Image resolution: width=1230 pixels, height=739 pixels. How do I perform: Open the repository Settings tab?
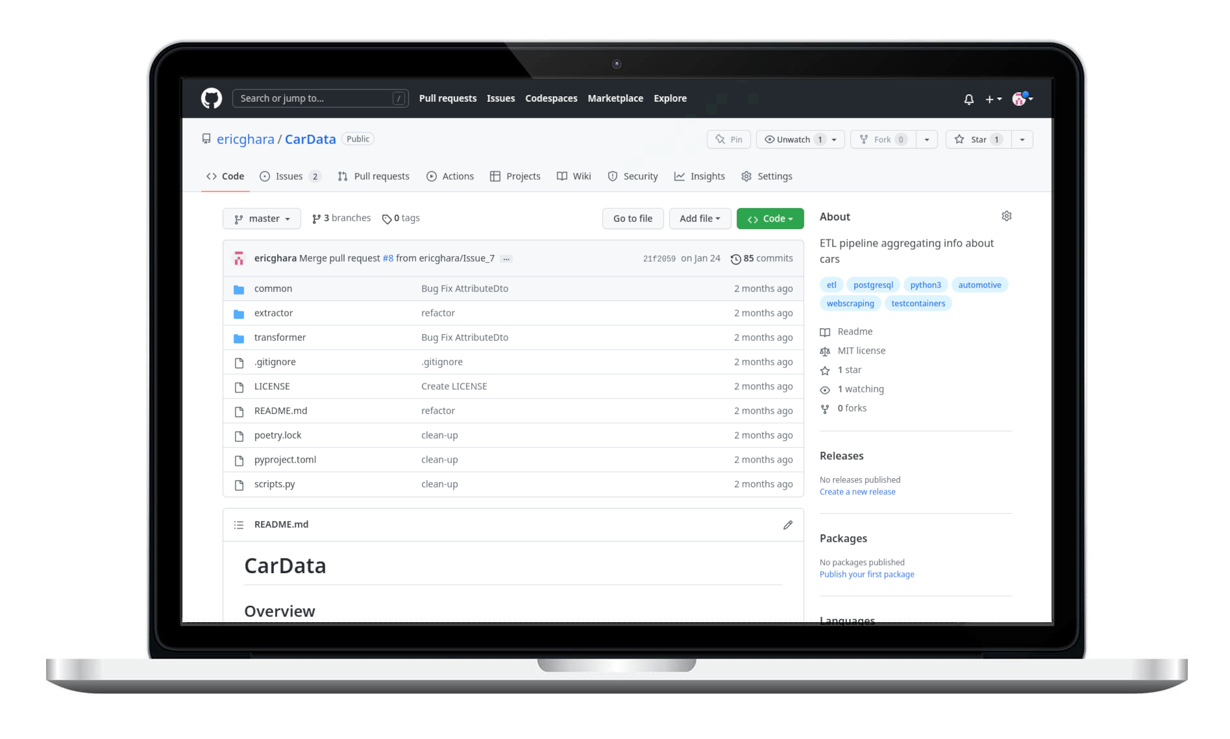click(x=767, y=176)
